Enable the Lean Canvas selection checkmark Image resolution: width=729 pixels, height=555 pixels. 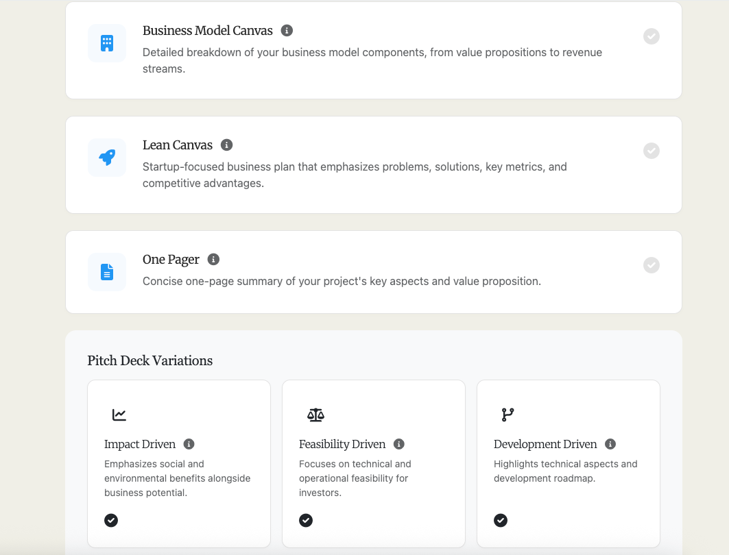click(652, 151)
